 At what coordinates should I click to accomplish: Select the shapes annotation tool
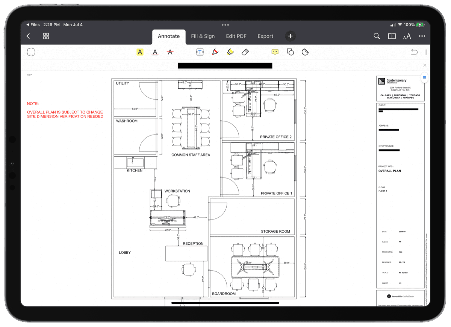(x=290, y=52)
